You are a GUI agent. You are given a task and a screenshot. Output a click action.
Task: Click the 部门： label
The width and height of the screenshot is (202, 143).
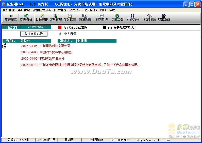[x=11, y=41]
